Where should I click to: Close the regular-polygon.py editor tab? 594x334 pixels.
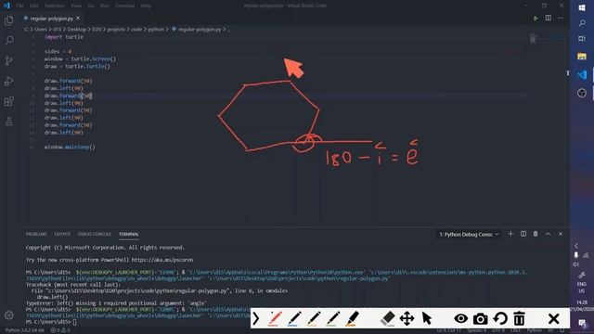pos(78,19)
